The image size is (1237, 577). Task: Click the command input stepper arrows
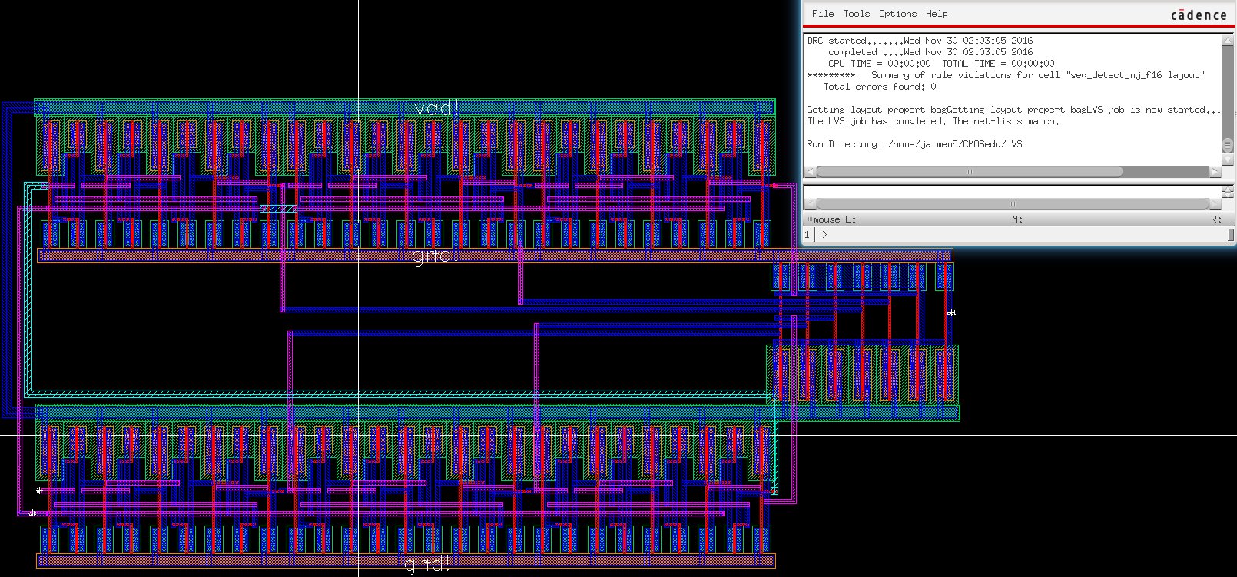pyautogui.click(x=1226, y=192)
